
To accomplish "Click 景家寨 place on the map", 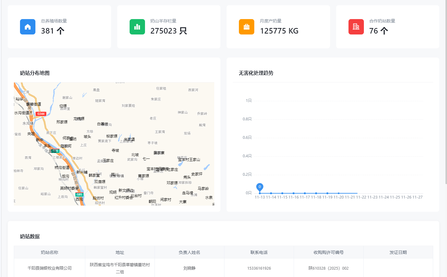I will click(159, 153).
